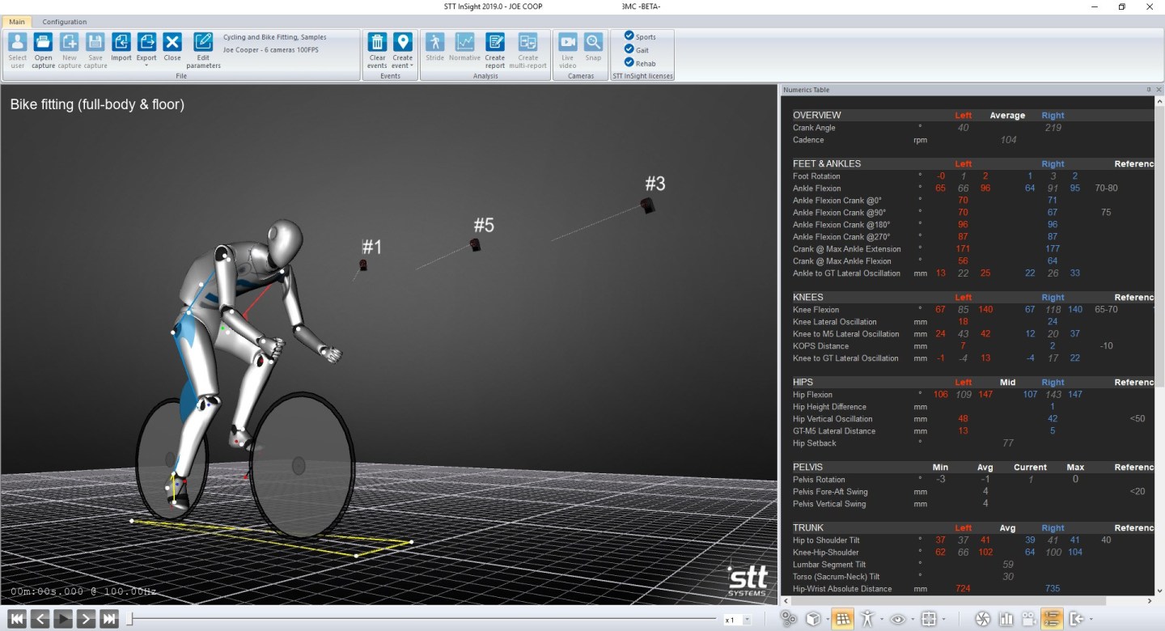The width and height of the screenshot is (1165, 631).
Task: Open the Export dropdown arrow
Action: click(x=146, y=66)
